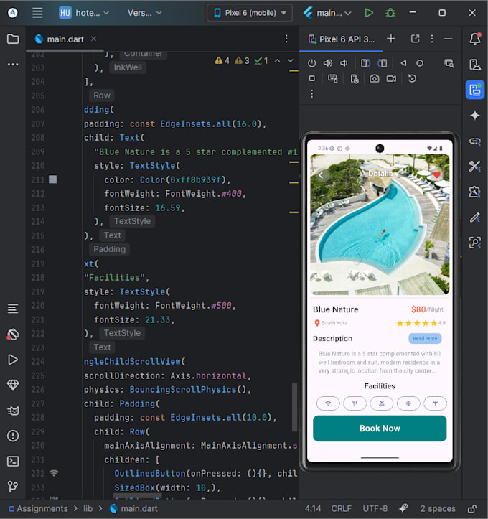Open Problems tool window
Viewport: 488px width, 519px height.
[13, 436]
